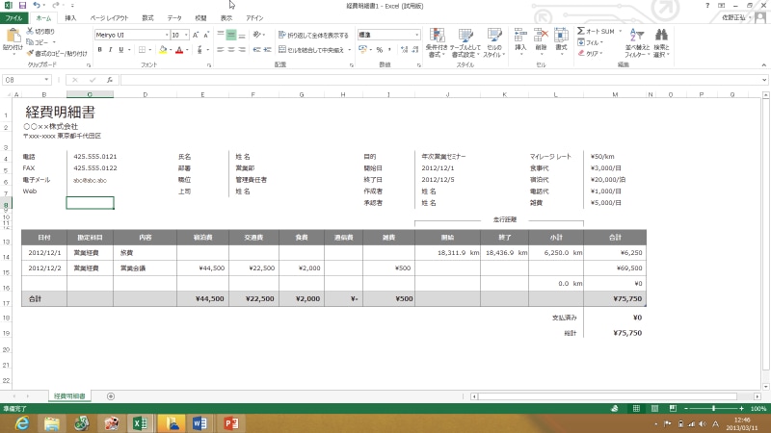Toggle bottom vertical alignment
The height and width of the screenshot is (433, 771).
point(242,35)
